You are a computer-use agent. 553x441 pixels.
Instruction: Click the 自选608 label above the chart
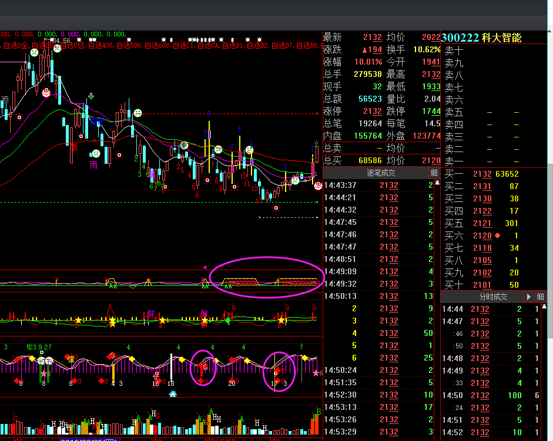coord(157,45)
